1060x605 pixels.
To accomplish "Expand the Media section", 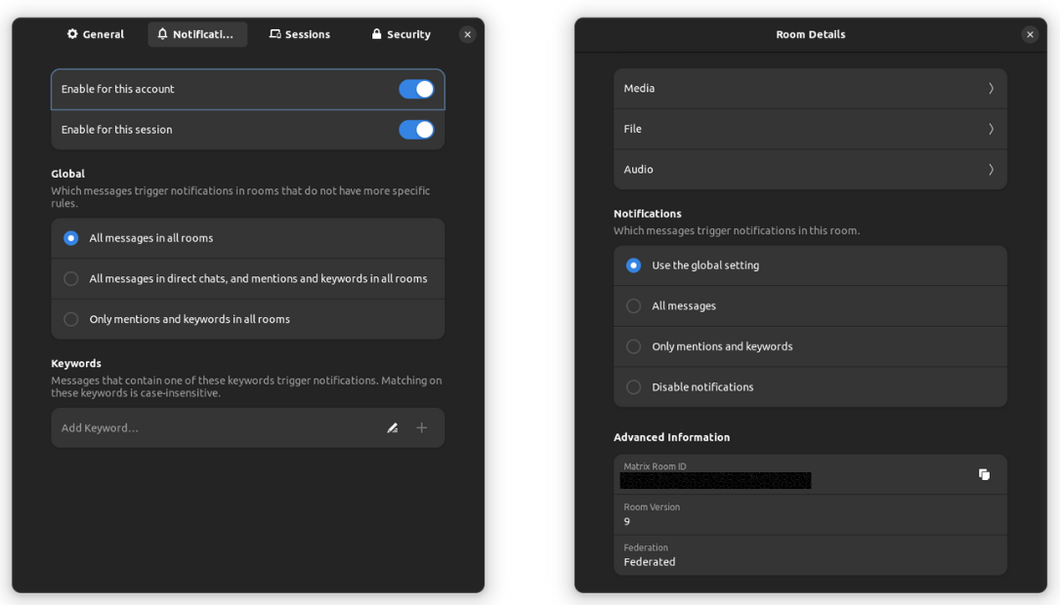I will (810, 88).
